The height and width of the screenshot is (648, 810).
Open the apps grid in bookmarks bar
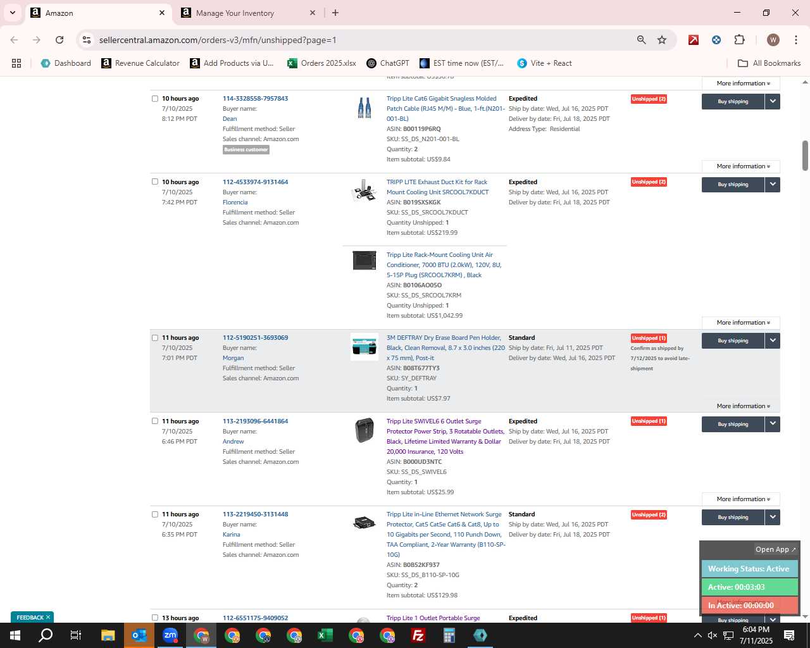pos(16,63)
